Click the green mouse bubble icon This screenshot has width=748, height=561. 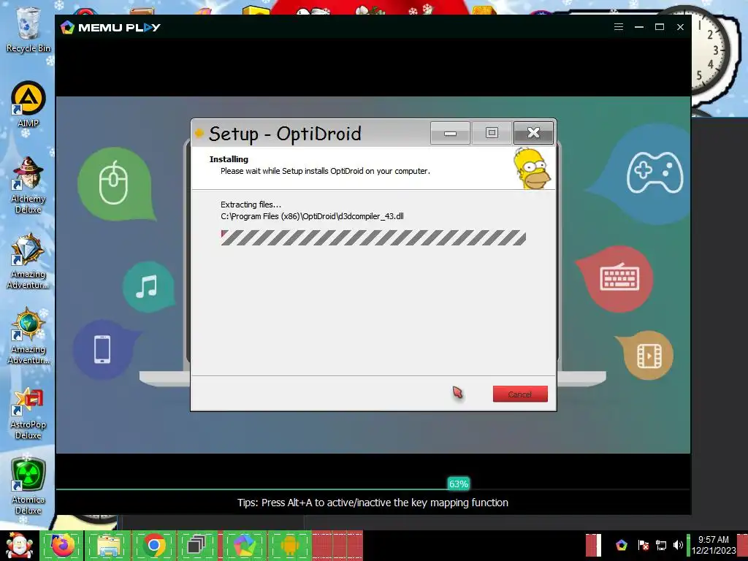(x=116, y=184)
